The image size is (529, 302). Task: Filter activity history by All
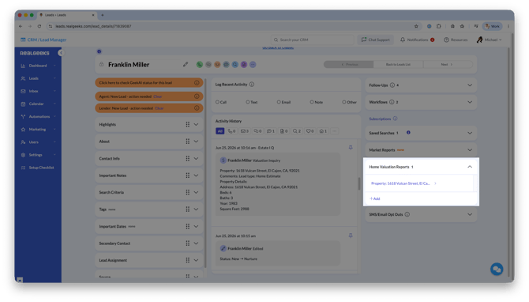click(x=220, y=131)
